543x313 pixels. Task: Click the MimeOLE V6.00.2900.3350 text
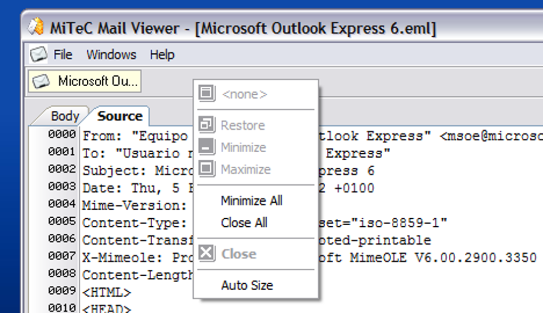pos(443,258)
